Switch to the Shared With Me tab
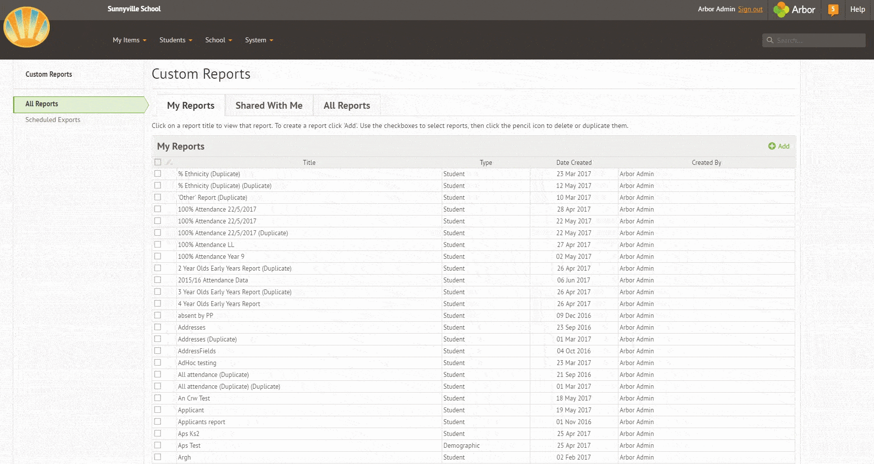Image resolution: width=874 pixels, height=464 pixels. 269,105
